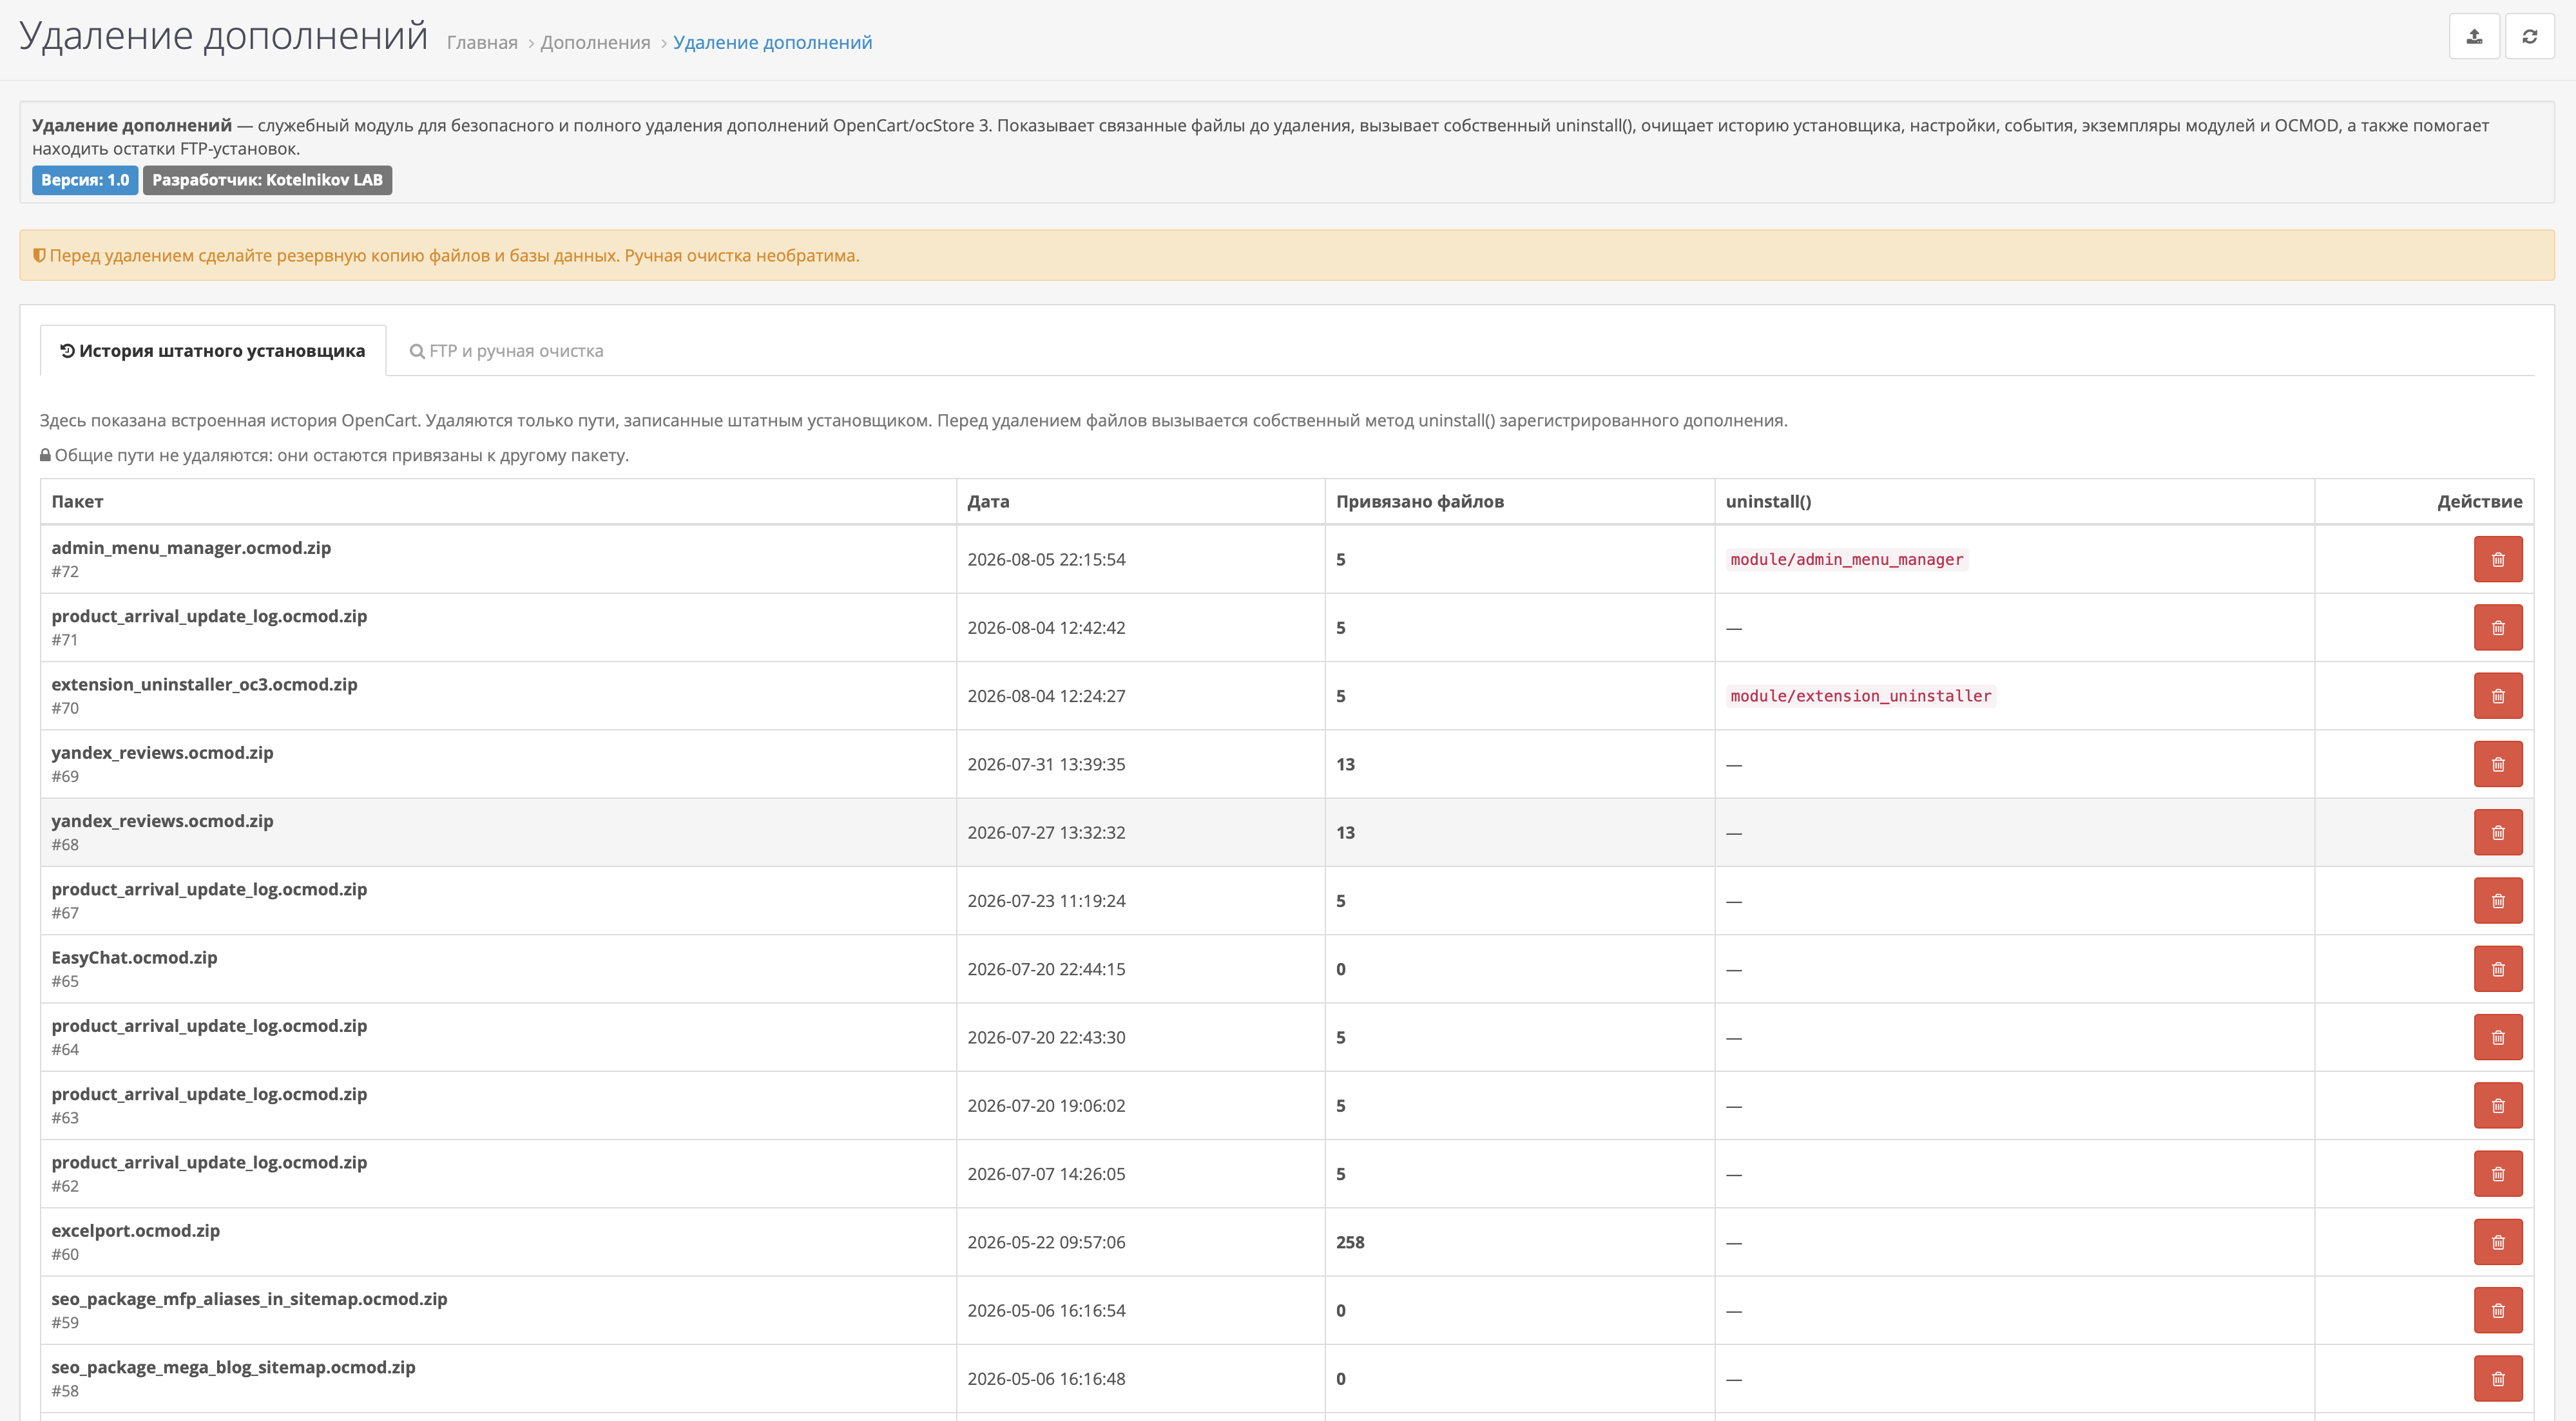Screen dimensions: 2576x1421
Task: Click the Удаление дополнений page heading
Action: (x=224, y=36)
